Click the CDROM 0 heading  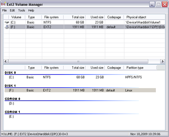point(12,99)
